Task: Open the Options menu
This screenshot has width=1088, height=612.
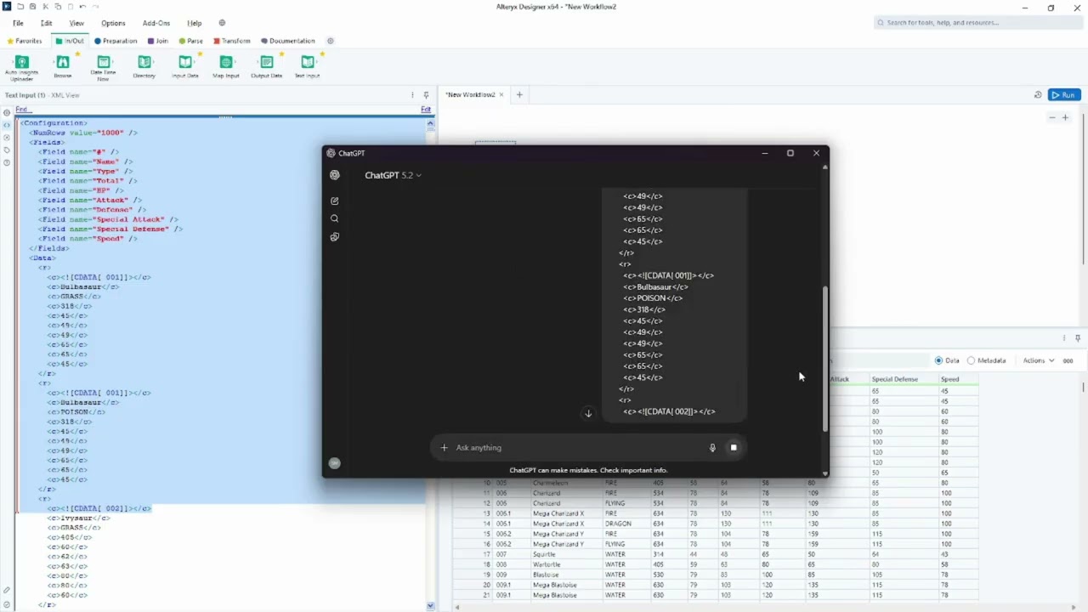Action: tap(113, 23)
